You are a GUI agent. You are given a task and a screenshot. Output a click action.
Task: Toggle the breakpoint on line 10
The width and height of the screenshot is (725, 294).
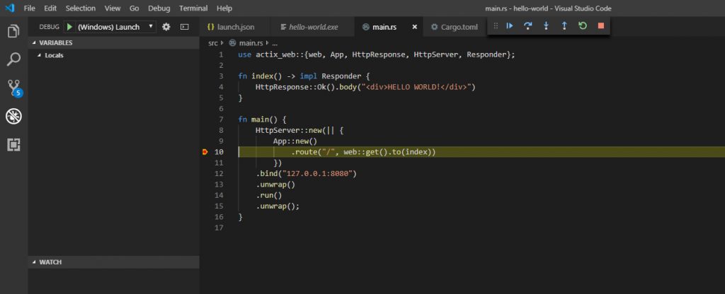pos(205,152)
